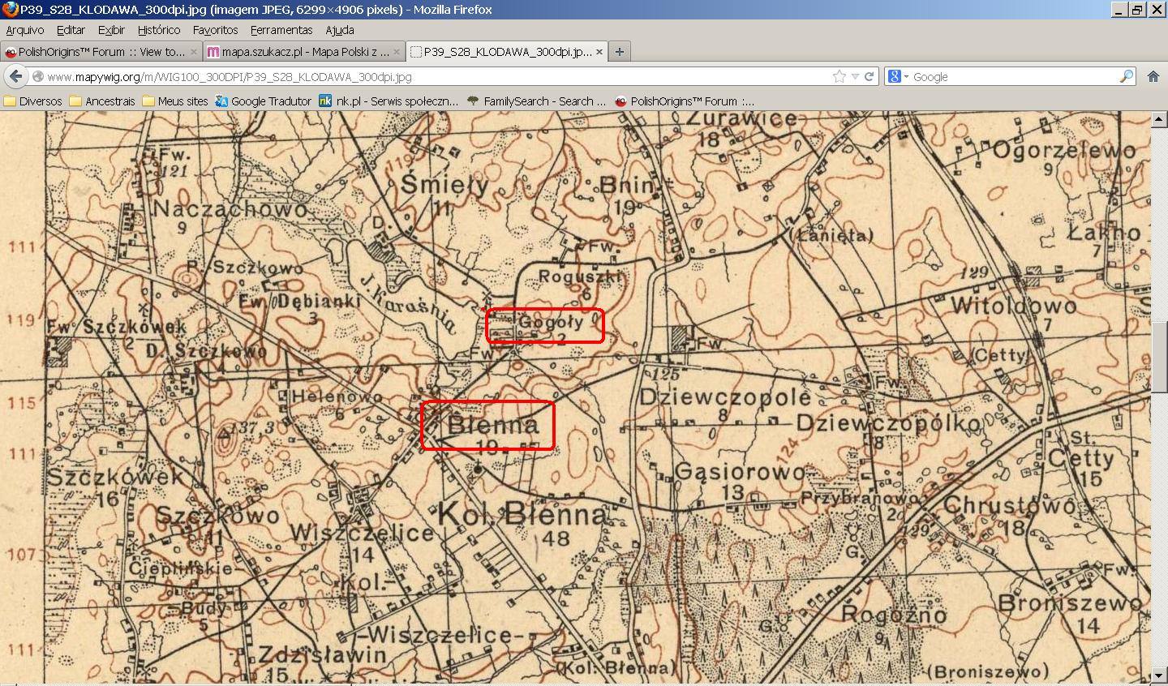Open the Arquivo menu
This screenshot has height=686, width=1168.
click(24, 30)
